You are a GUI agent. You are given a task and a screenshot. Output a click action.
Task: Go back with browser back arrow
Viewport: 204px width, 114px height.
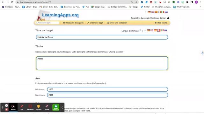(3, 2)
